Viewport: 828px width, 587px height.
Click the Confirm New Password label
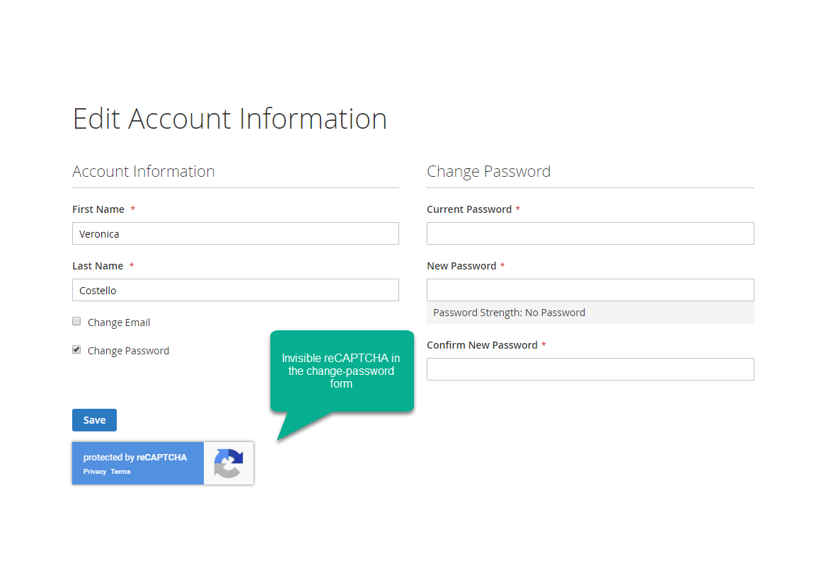pos(482,345)
